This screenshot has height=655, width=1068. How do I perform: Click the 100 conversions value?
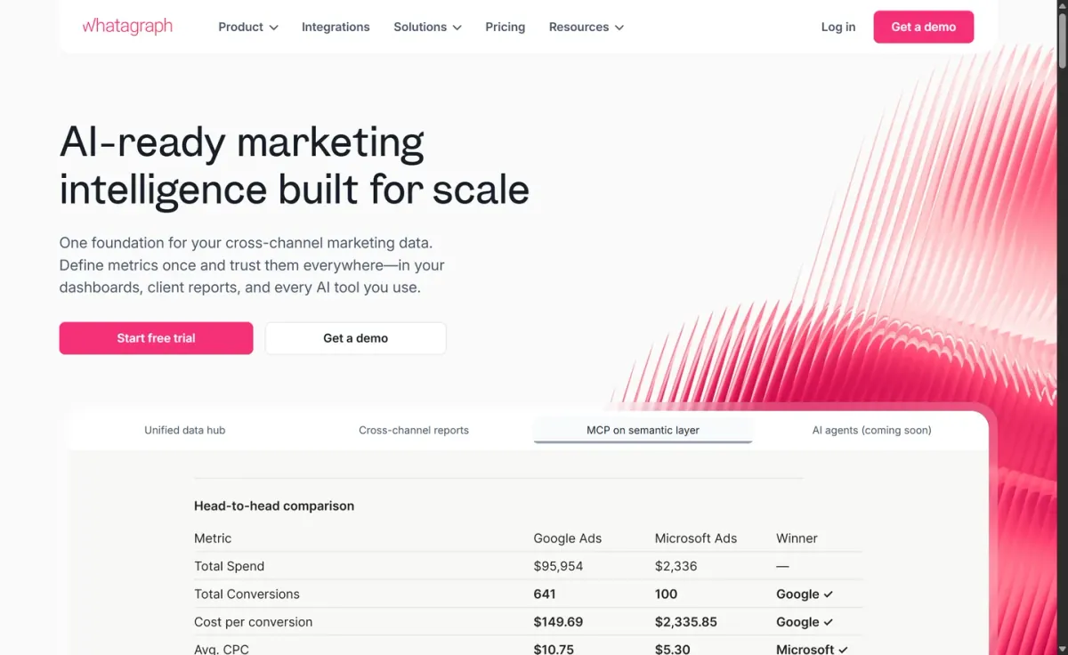click(x=666, y=594)
